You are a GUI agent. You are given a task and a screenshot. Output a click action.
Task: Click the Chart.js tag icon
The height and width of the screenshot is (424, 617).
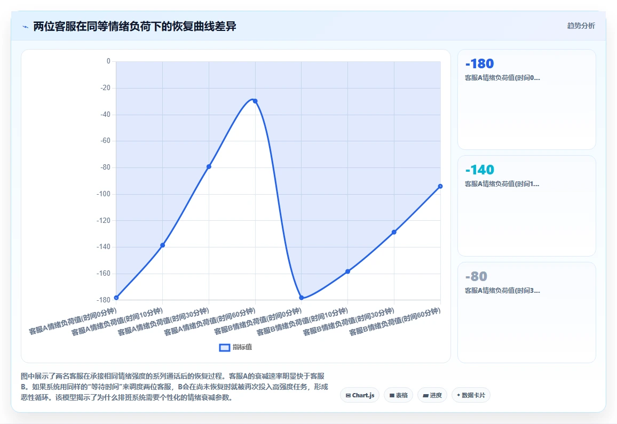(348, 396)
